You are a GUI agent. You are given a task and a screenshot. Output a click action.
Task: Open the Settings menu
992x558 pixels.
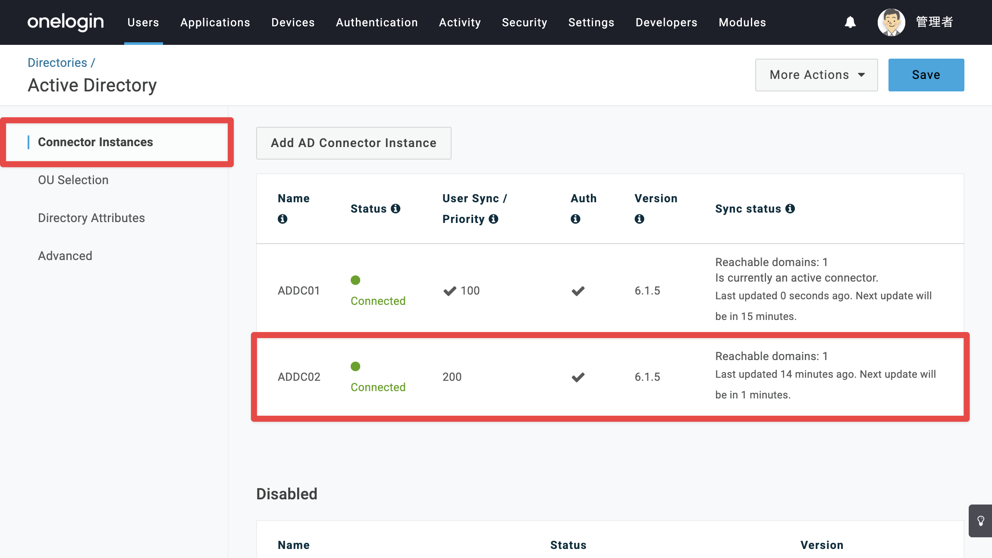(591, 22)
